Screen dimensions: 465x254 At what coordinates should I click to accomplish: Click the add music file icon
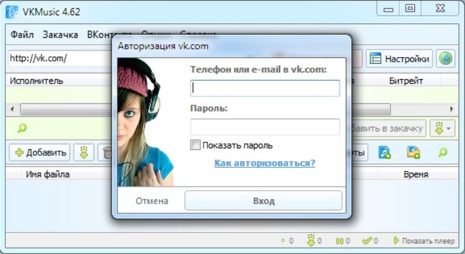tap(385, 152)
